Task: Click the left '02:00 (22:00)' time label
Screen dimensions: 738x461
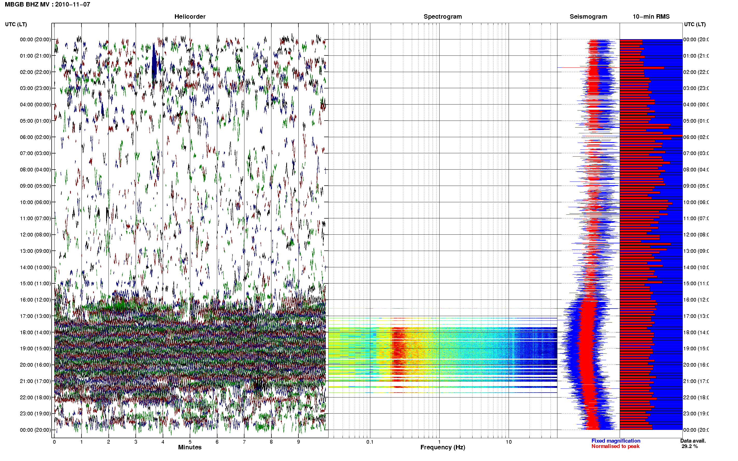Action: click(x=35, y=72)
